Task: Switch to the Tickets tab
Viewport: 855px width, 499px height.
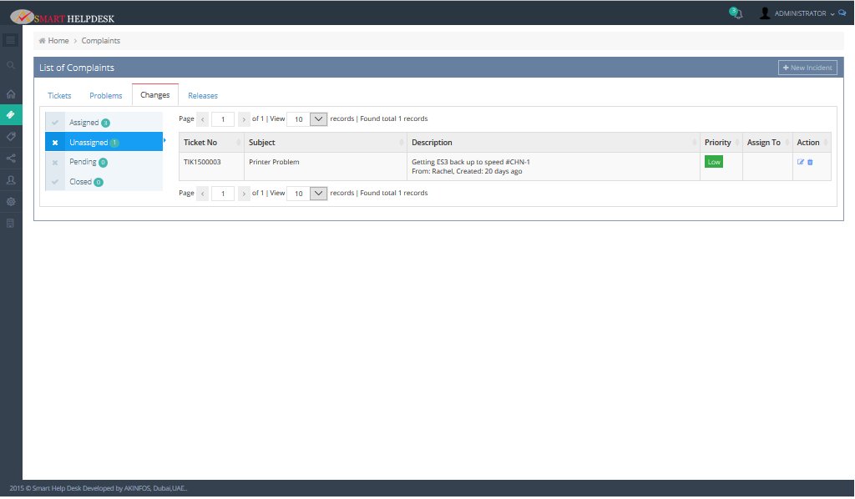Action: [x=59, y=96]
